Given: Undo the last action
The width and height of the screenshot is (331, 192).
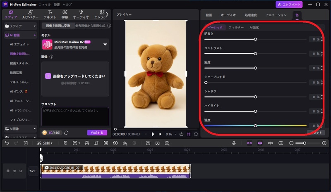Looking at the screenshot, I should tap(7, 143).
